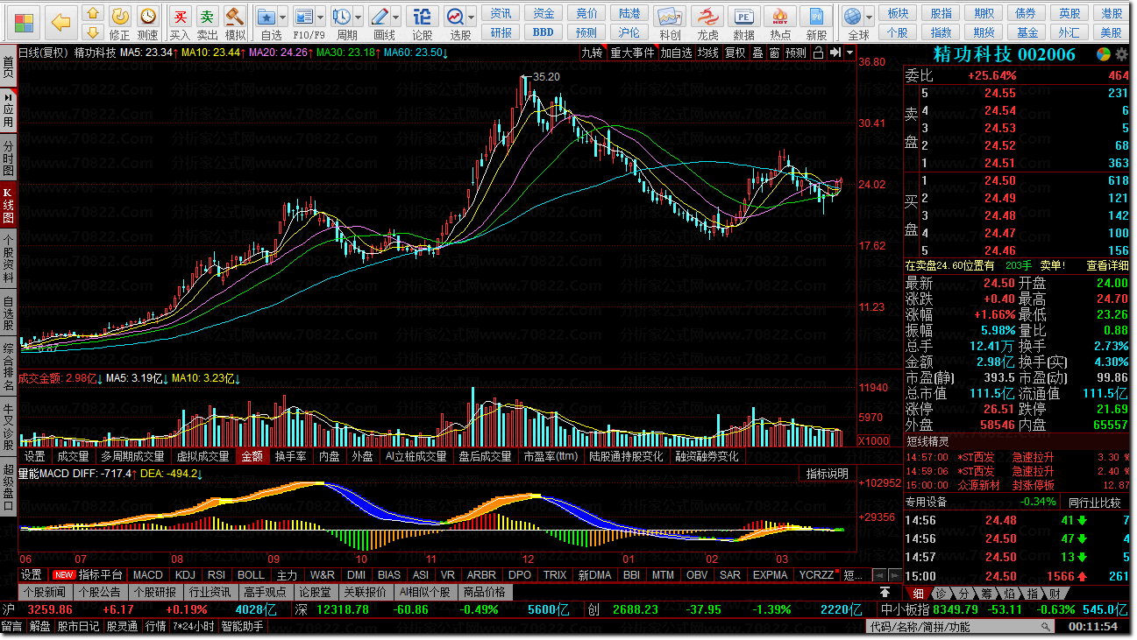Click the yellow back arrow icon
This screenshot has width=1137, height=640.
[60, 23]
